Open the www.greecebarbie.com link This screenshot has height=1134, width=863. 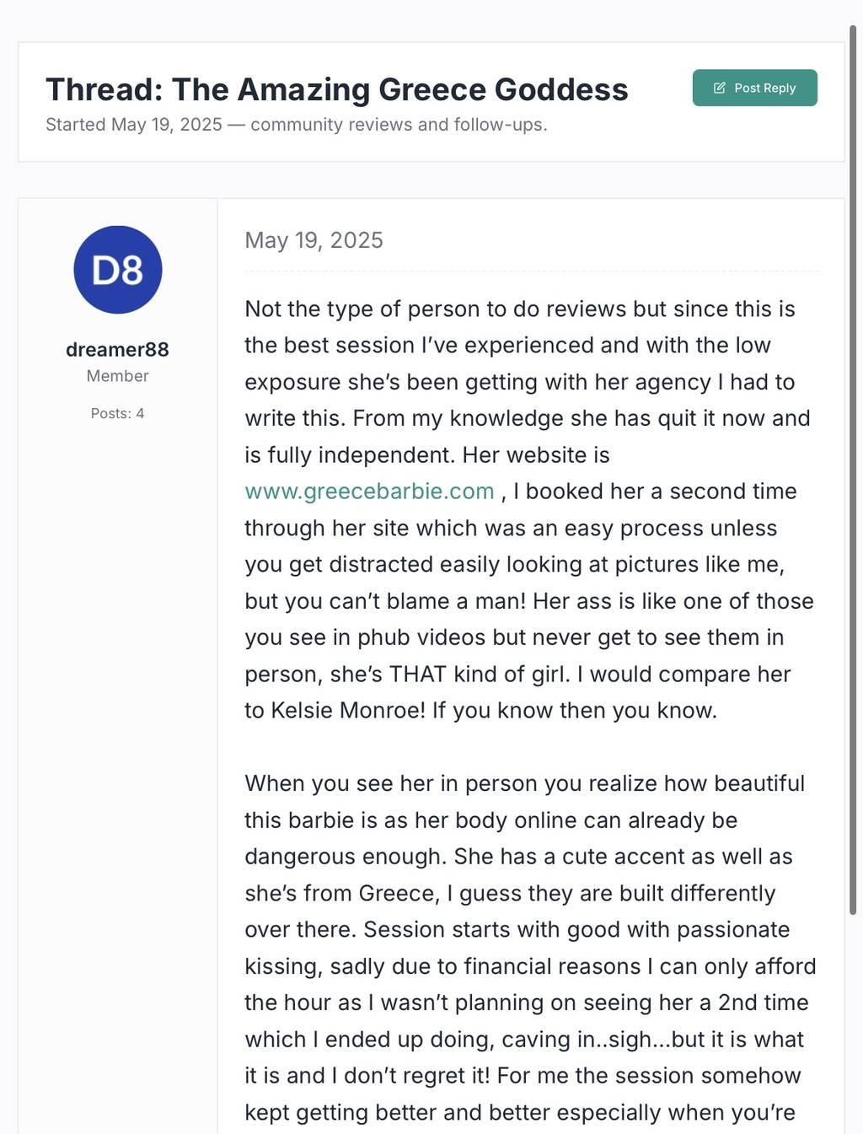[369, 492]
